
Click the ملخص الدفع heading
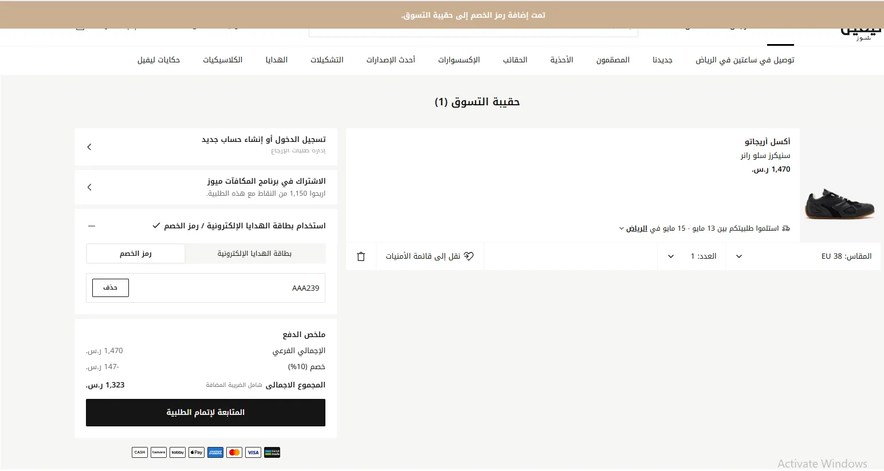tap(304, 334)
